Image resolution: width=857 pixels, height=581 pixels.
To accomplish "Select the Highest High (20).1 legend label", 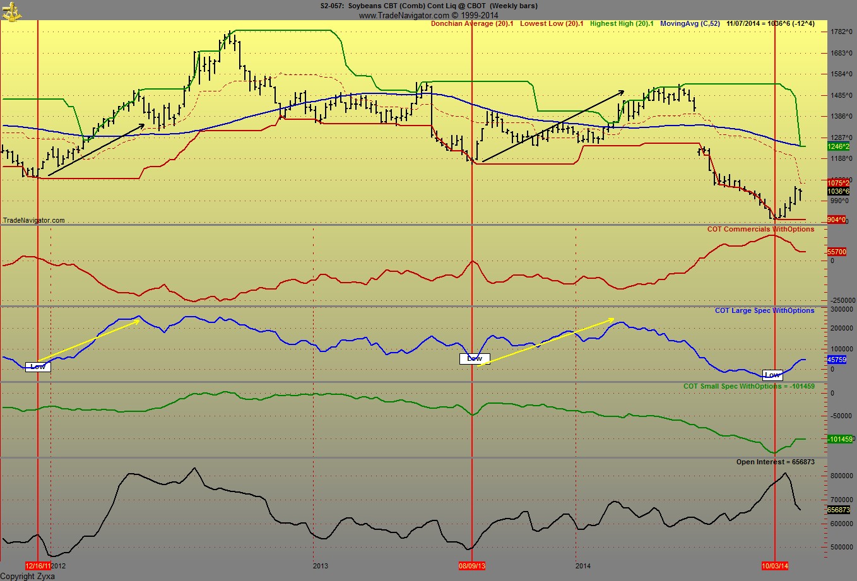I will [x=622, y=24].
